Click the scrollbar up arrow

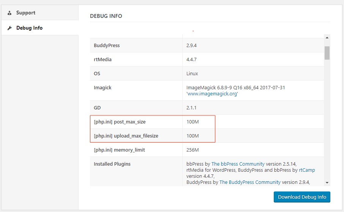(x=327, y=38)
